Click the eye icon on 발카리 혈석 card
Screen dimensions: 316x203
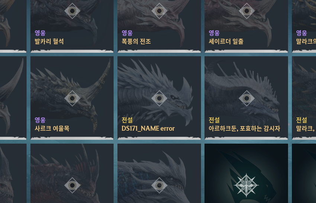pyautogui.click(x=72, y=11)
